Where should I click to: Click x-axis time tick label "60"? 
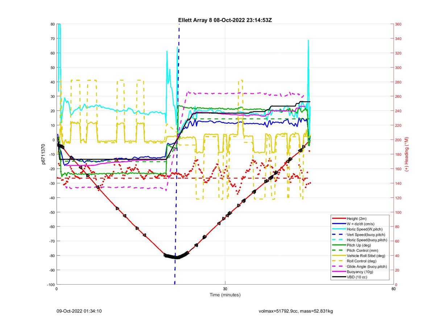[393, 289]
